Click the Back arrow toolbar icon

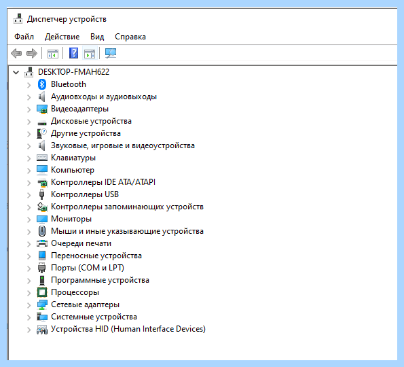[16, 54]
